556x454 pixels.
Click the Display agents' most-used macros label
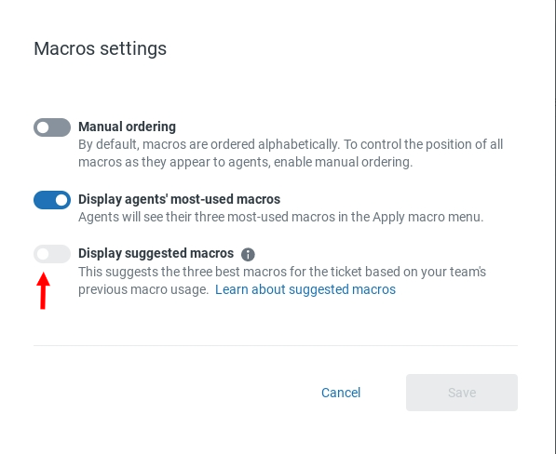(179, 199)
